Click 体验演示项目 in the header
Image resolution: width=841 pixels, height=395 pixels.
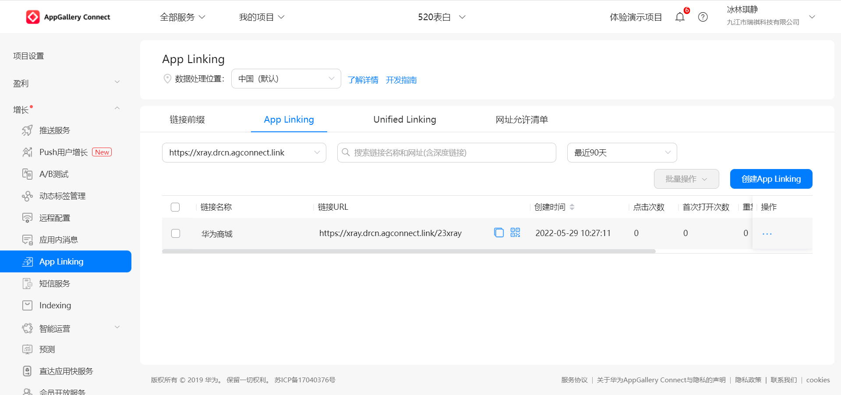(x=636, y=17)
